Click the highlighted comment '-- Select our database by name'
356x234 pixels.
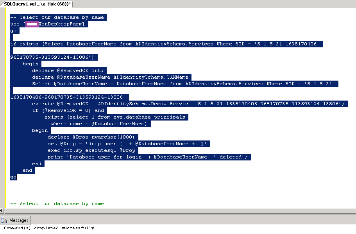tap(57, 18)
